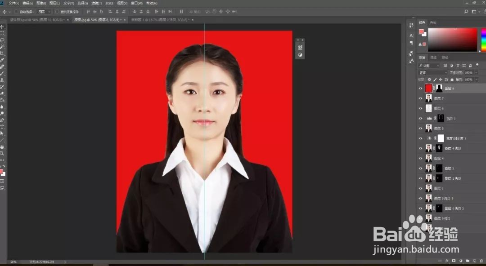
Task: Hide layer 图层 4 拷贝 with eye icon
Action: [x=421, y=148]
